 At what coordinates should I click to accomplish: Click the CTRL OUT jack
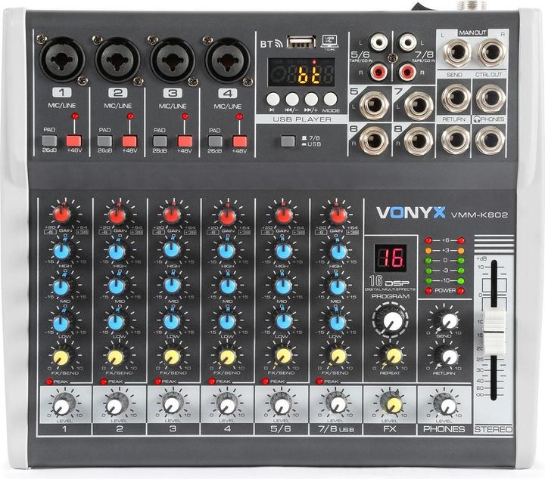pyautogui.click(x=490, y=97)
